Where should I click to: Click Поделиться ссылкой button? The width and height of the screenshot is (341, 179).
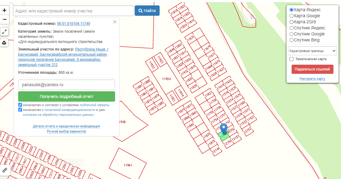(312, 69)
